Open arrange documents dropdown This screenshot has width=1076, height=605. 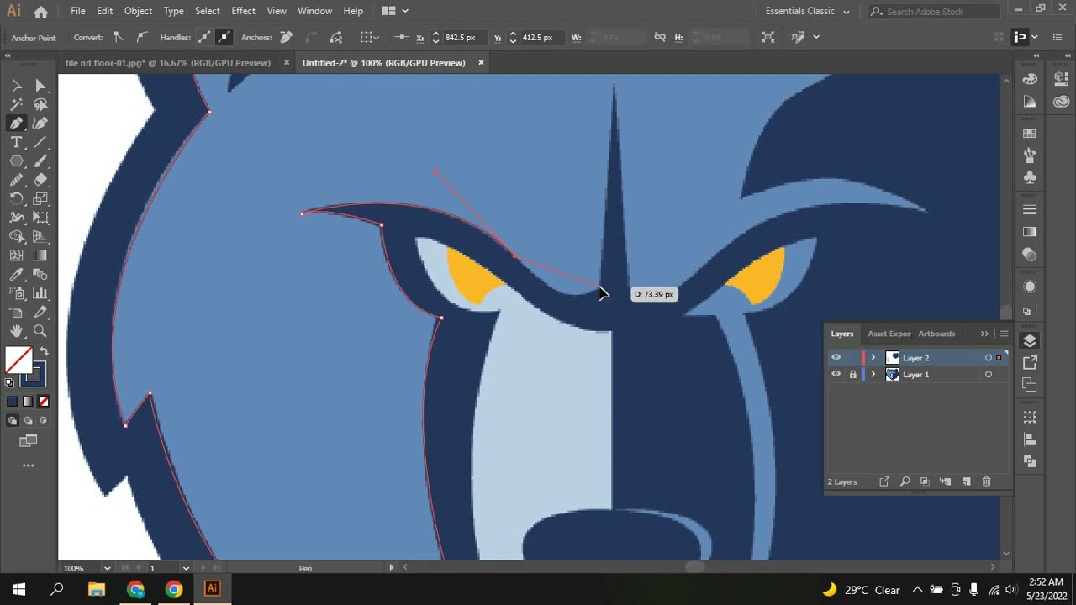pos(394,11)
